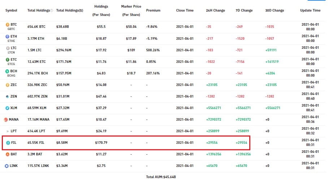This screenshot has width=328, height=181.
Task: Open the ZEN symbol link
Action: coord(14,96)
